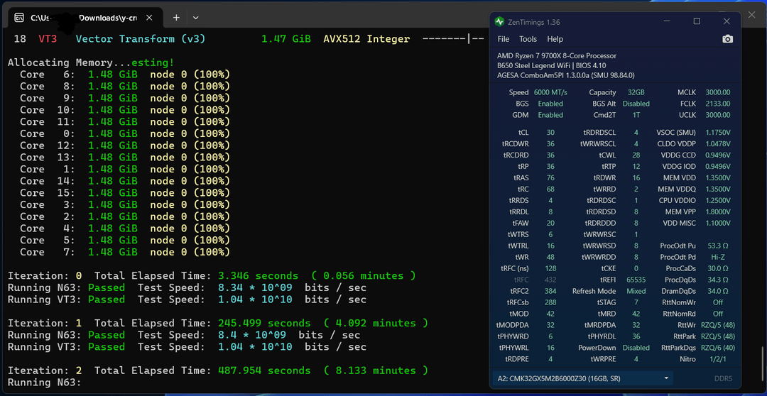Maximize the ZenTimings window
This screenshot has height=396, width=767.
point(697,22)
